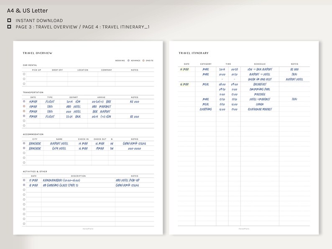Fill the circle on the 17MAR taxi row

pos(24,106)
